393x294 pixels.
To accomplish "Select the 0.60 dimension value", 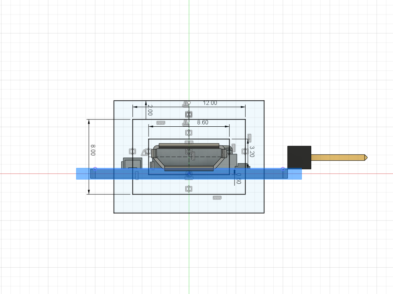I will tap(238, 178).
